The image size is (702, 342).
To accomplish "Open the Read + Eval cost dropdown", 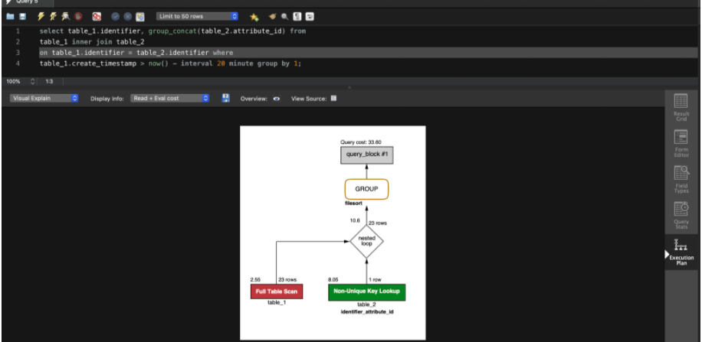I will 169,99.
